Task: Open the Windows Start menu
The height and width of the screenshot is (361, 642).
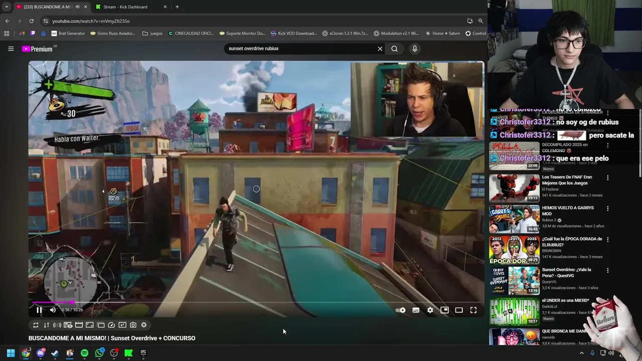Action: (11, 353)
